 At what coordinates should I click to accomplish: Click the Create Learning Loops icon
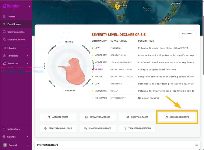(x=45, y=128)
